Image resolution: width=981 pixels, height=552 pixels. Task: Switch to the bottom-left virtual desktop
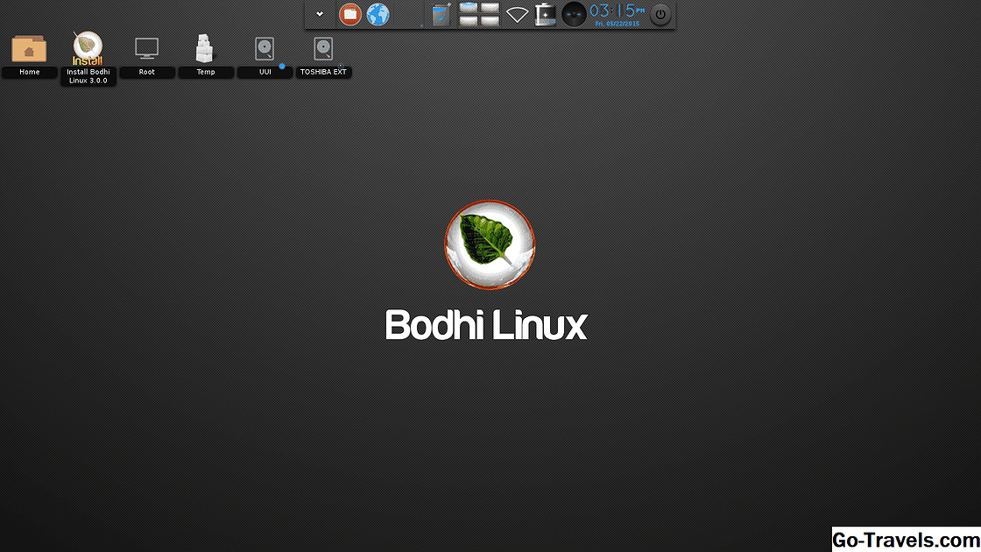pyautogui.click(x=469, y=20)
